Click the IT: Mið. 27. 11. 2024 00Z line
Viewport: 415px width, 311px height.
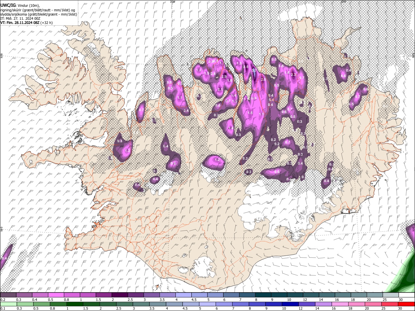tap(20, 18)
